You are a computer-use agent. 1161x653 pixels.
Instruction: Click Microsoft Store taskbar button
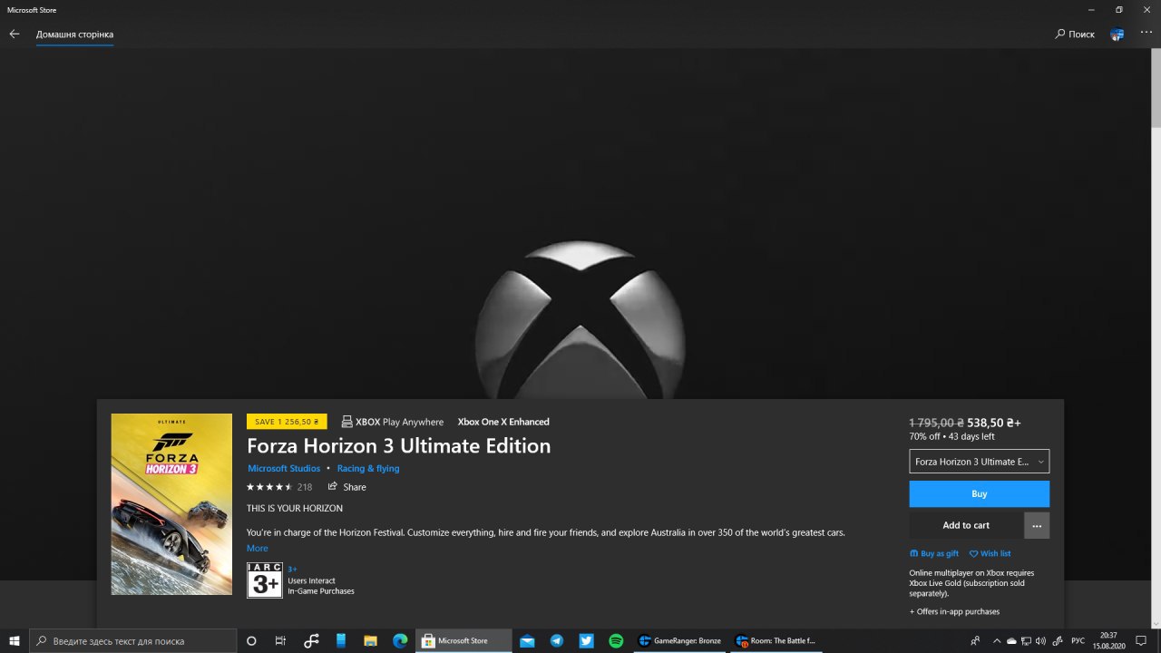click(463, 640)
